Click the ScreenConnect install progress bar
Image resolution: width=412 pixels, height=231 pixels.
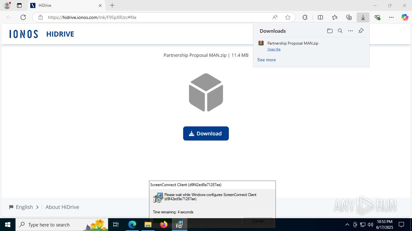tap(197, 221)
